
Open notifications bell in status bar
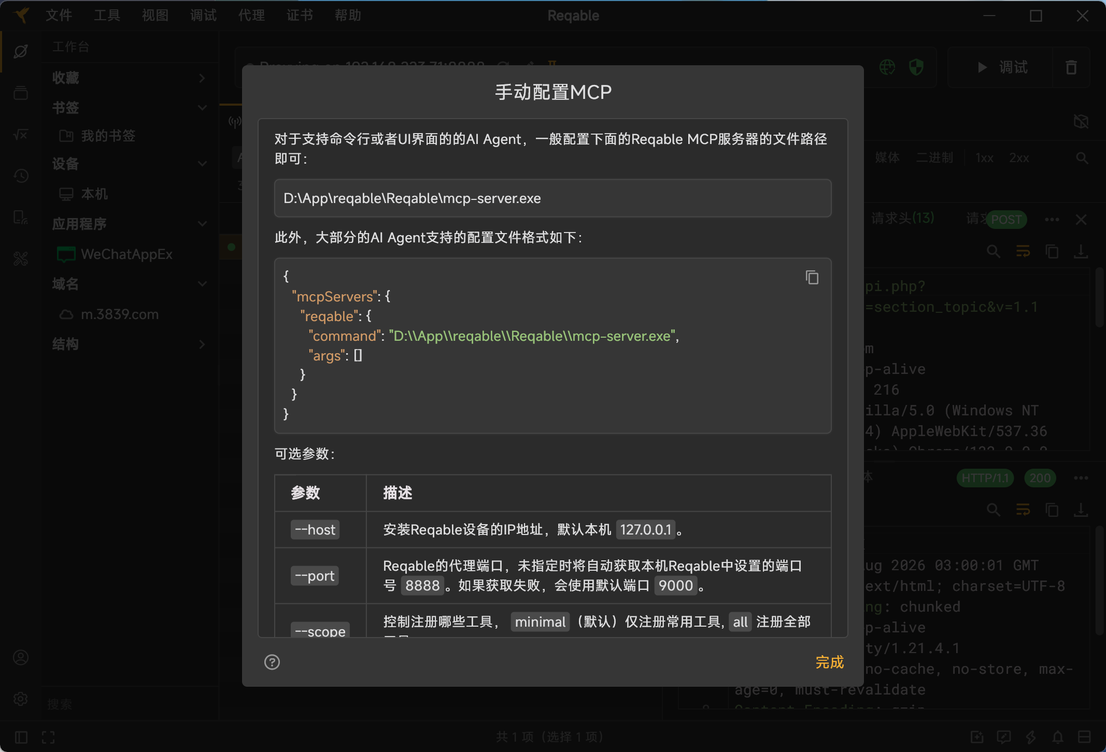(1057, 737)
